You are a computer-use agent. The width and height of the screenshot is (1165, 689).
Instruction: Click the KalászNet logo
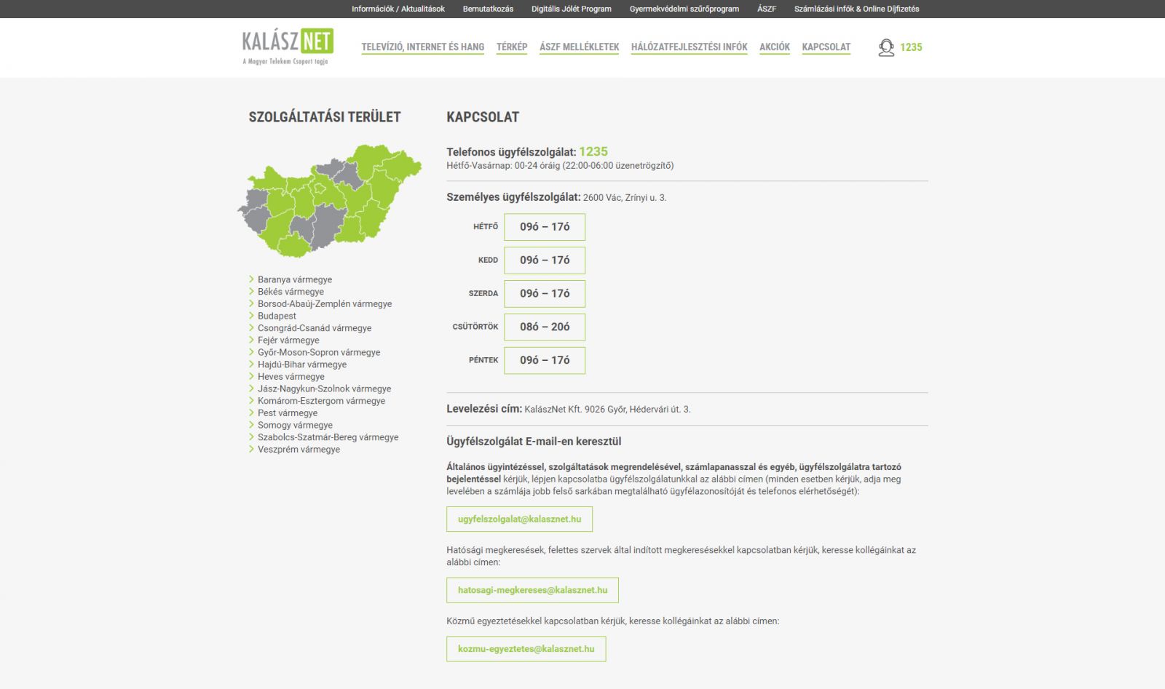286,45
